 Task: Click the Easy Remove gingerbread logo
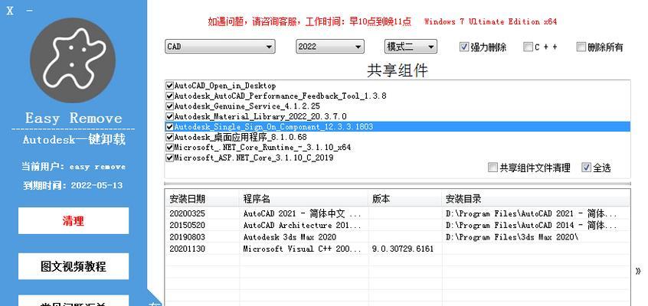pyautogui.click(x=73, y=60)
